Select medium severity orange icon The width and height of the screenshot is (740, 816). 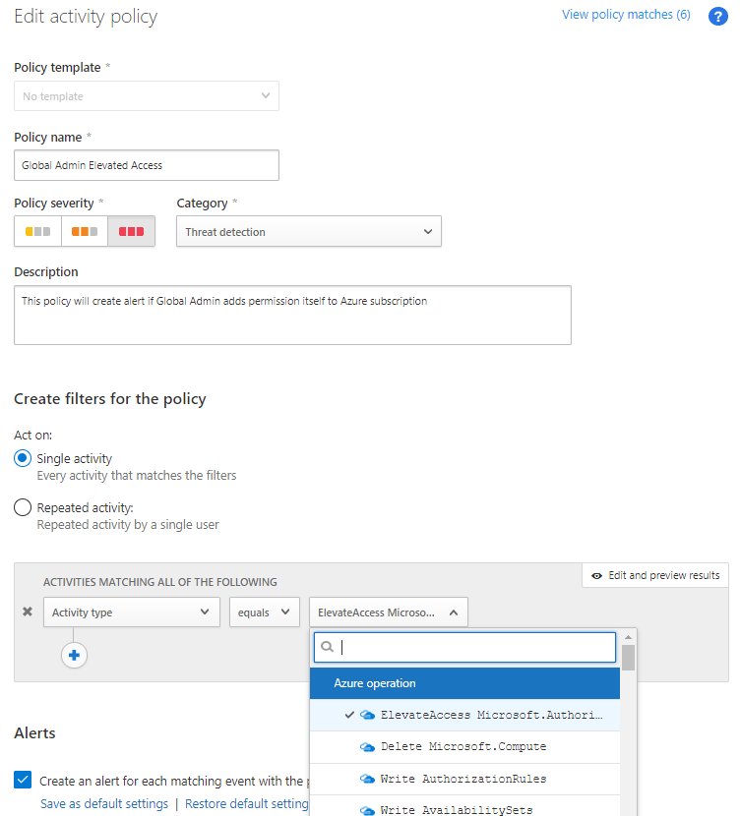(85, 231)
